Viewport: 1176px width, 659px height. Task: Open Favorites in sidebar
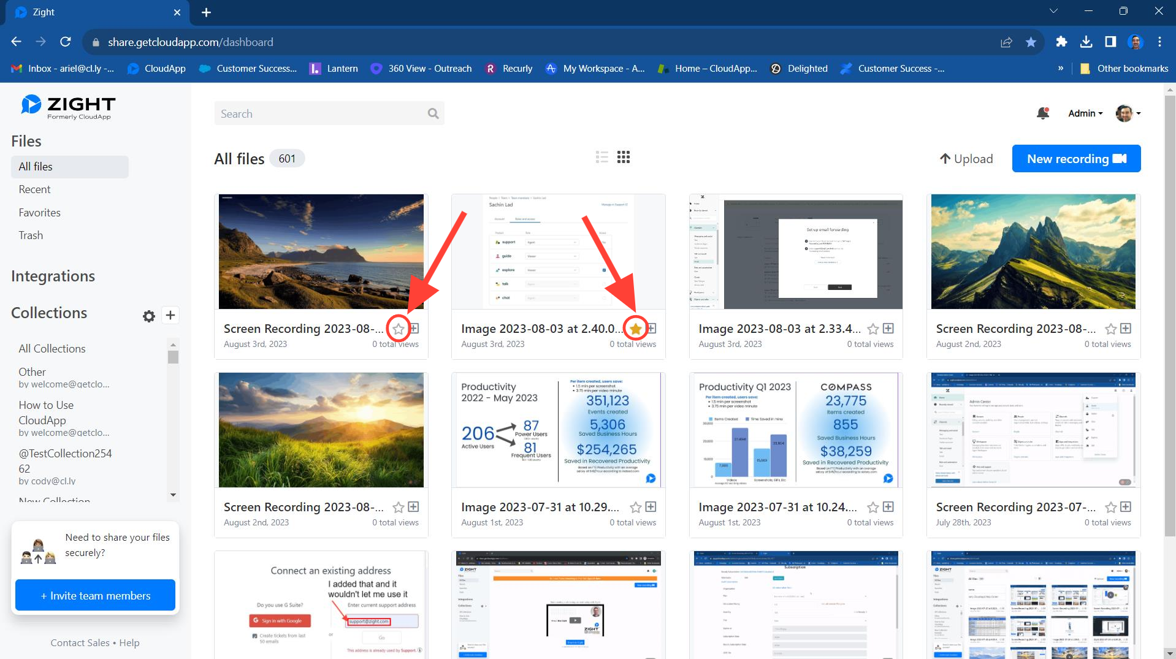pos(40,213)
